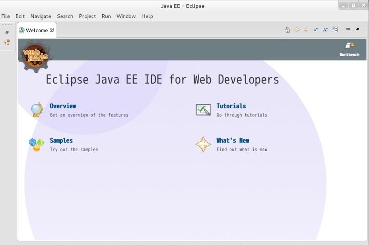This screenshot has width=369, height=245.
Task: Click the What's New star icon
Action: click(203, 144)
